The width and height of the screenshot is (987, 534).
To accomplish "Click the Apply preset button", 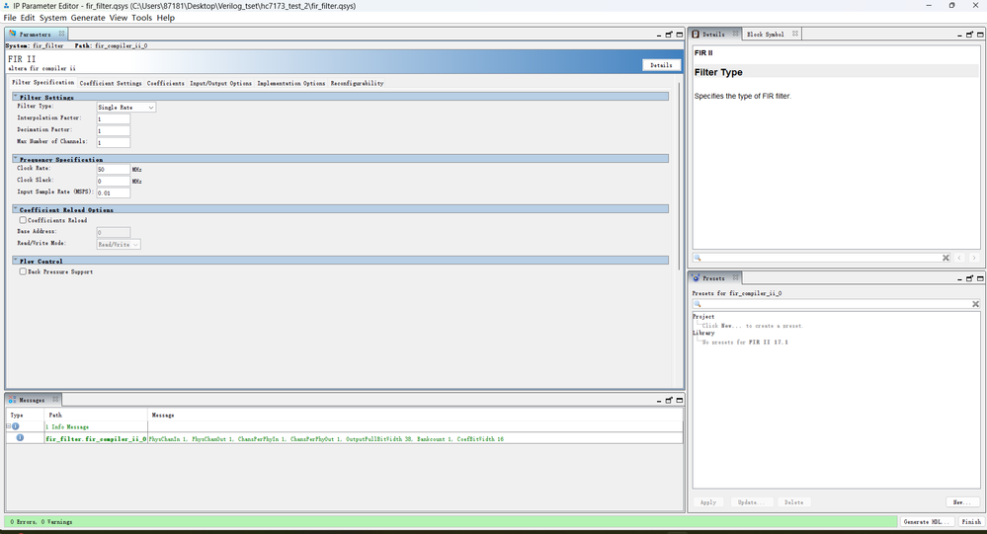I will point(708,502).
